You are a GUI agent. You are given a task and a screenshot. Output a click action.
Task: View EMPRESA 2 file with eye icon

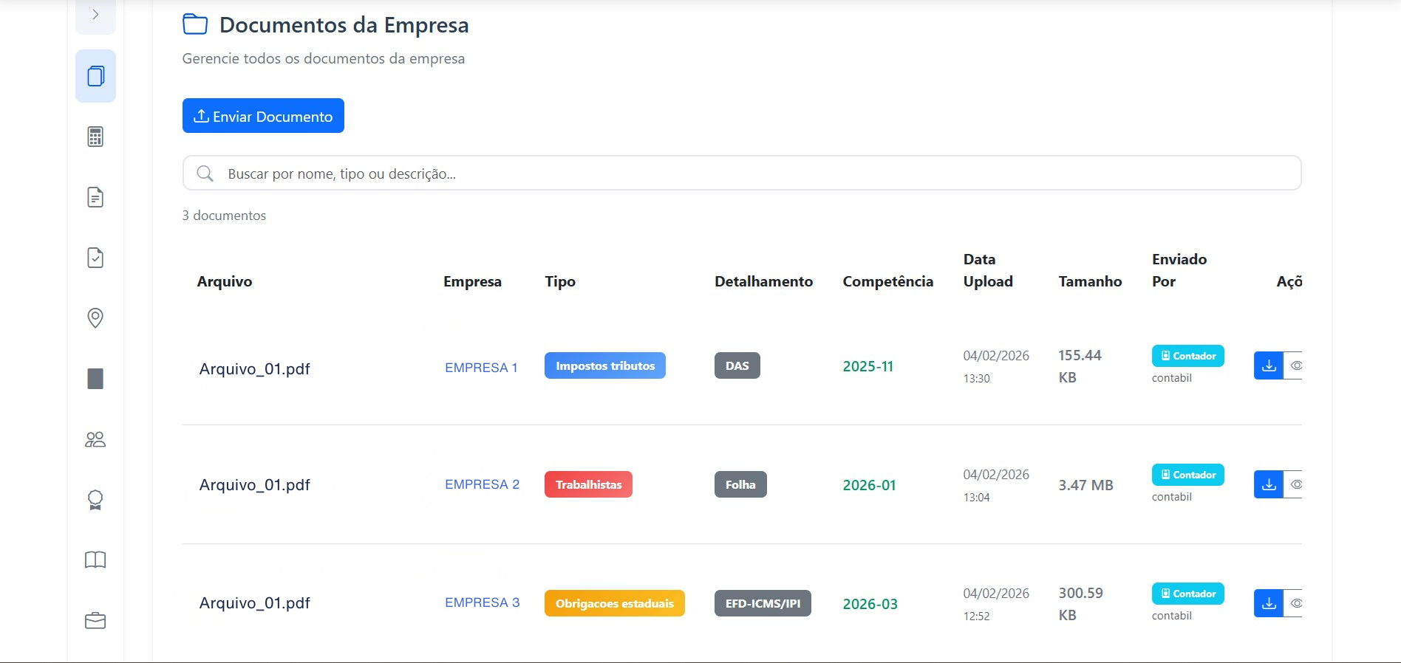click(1295, 485)
